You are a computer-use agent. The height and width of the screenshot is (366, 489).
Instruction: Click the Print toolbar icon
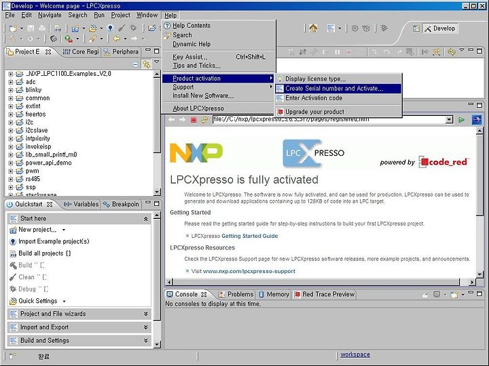[x=42, y=28]
